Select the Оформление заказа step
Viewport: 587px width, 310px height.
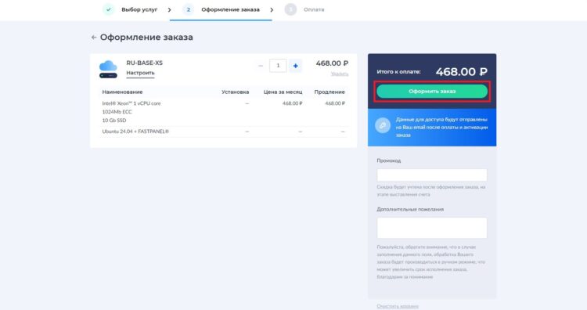230,9
